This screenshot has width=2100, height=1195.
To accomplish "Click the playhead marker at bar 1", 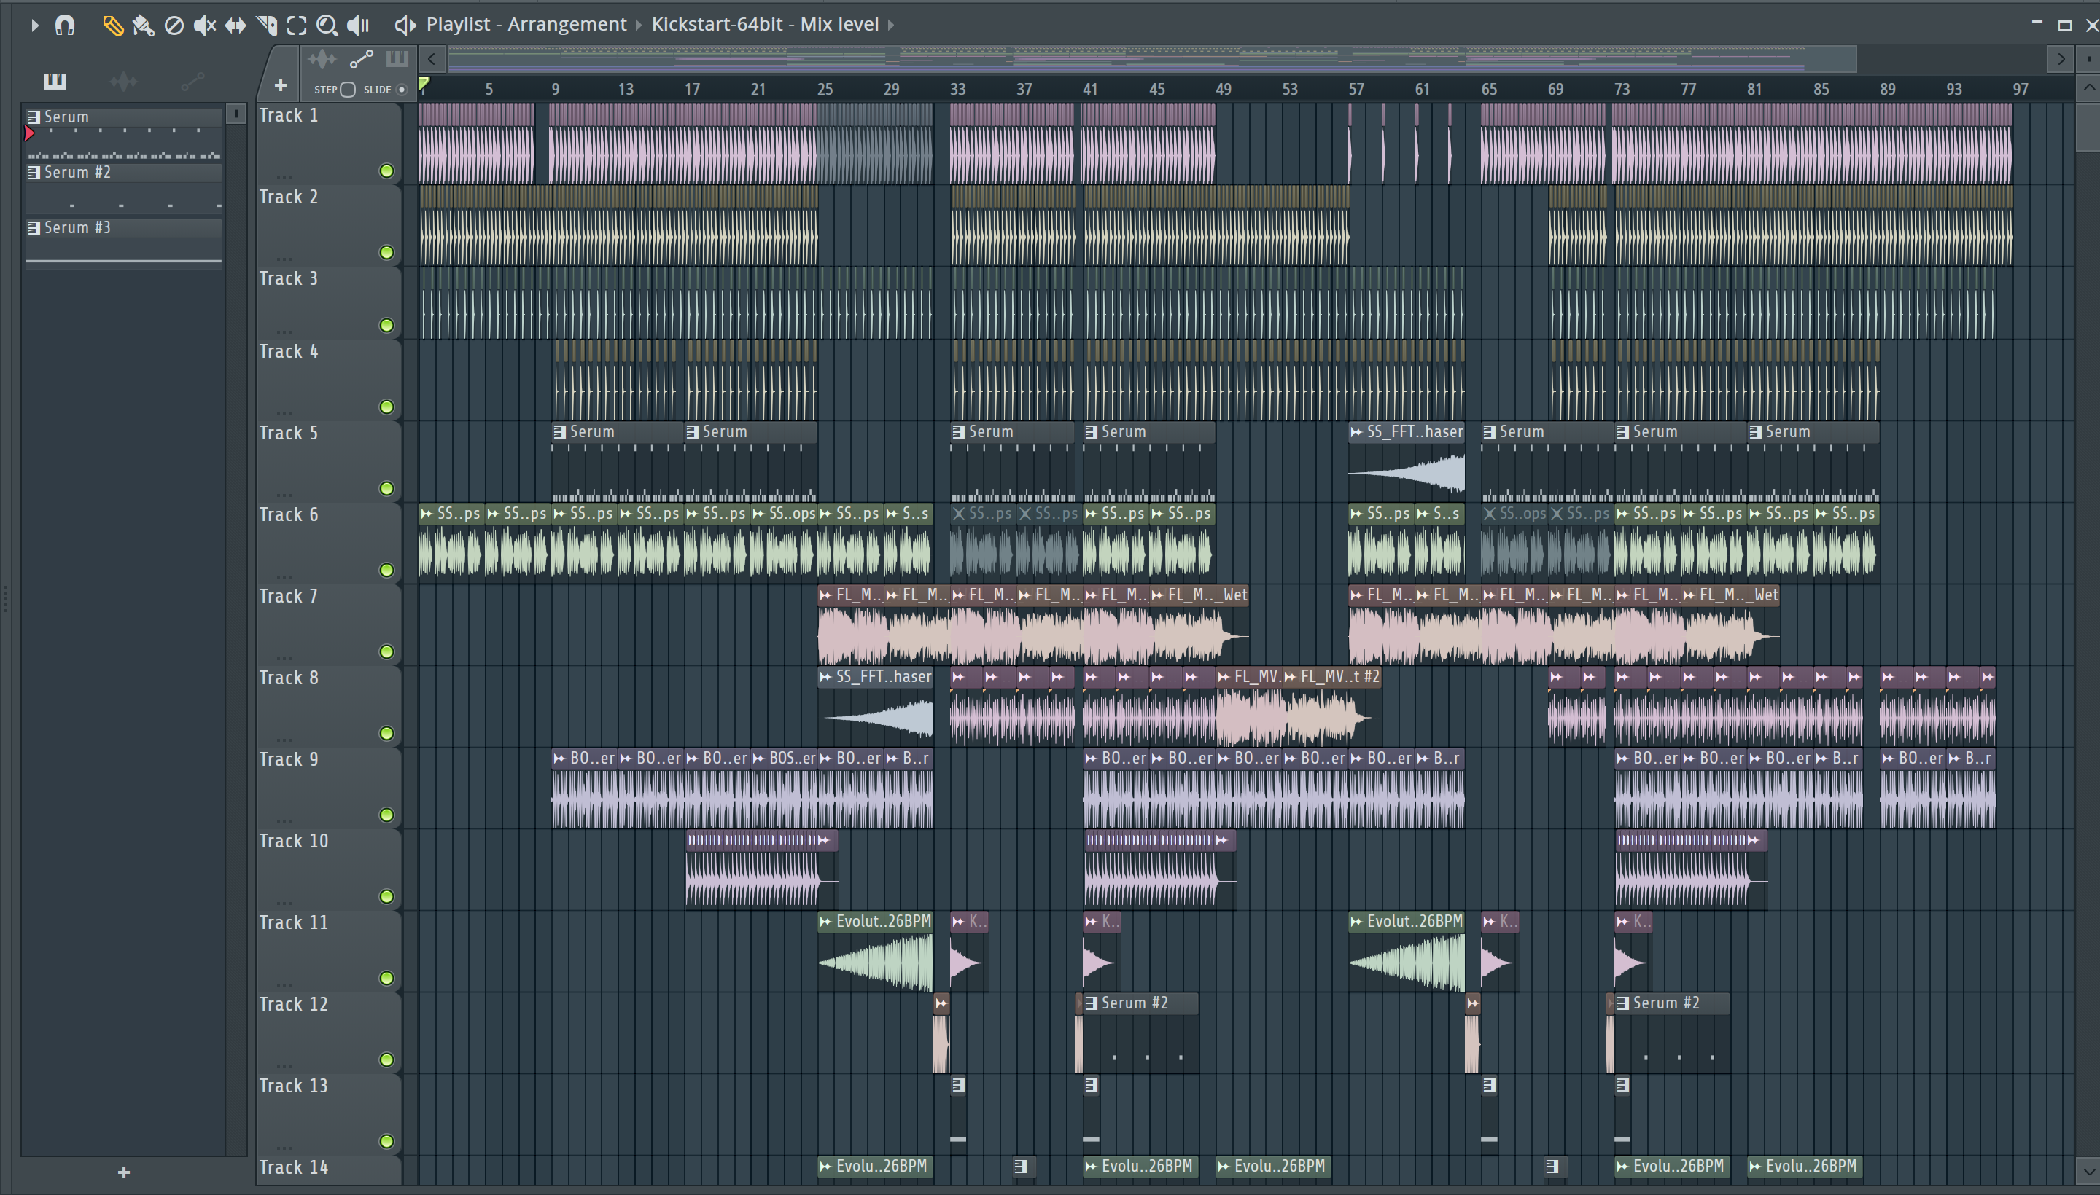I will click(x=424, y=85).
